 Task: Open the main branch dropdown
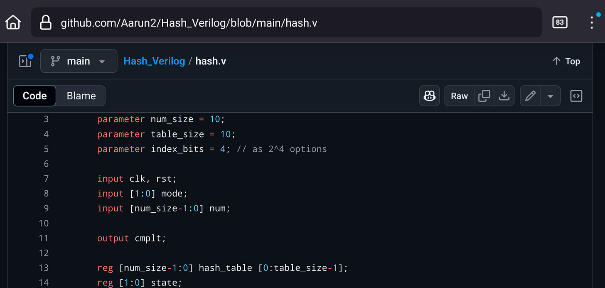(79, 61)
